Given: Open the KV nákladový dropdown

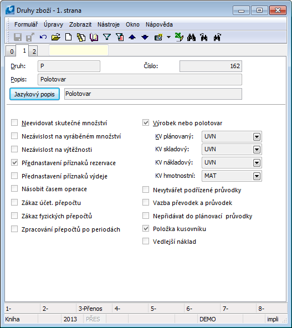Looking at the screenshot, I should click(x=257, y=163).
